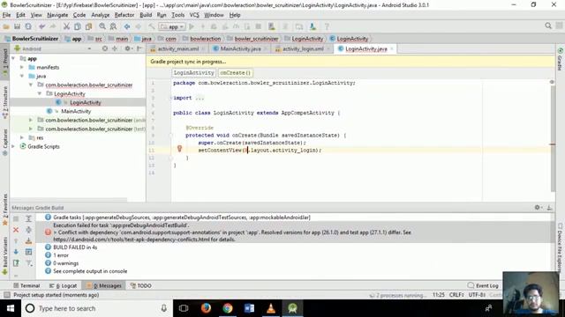The image size is (565, 317).
Task: Open the VLC taskbar icon
Action: pyautogui.click(x=271, y=308)
